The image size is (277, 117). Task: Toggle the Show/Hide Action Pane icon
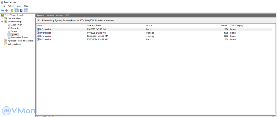pos(26,10)
